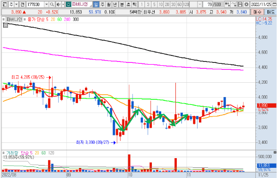This screenshot has width=277, height=178.
Task: Click the 59.97% value in the quote bar
Action: coord(95,12)
